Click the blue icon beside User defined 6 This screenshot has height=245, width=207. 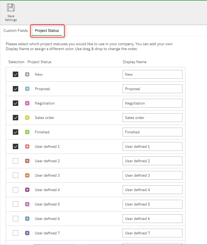[27, 219]
